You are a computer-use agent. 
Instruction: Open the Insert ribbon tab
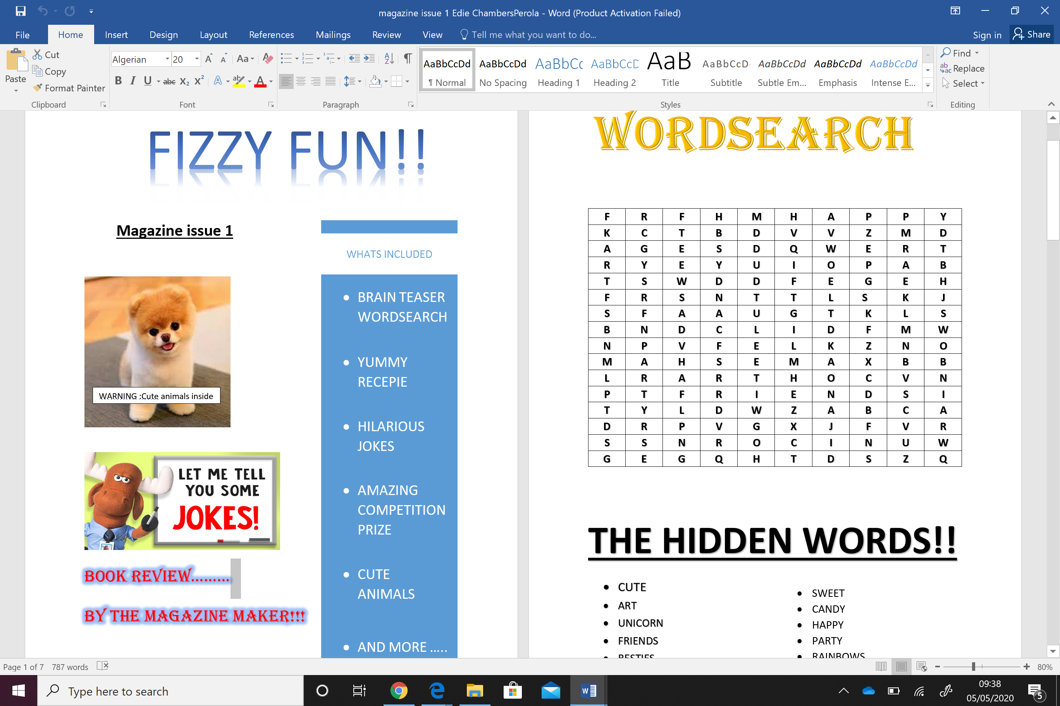pos(116,35)
